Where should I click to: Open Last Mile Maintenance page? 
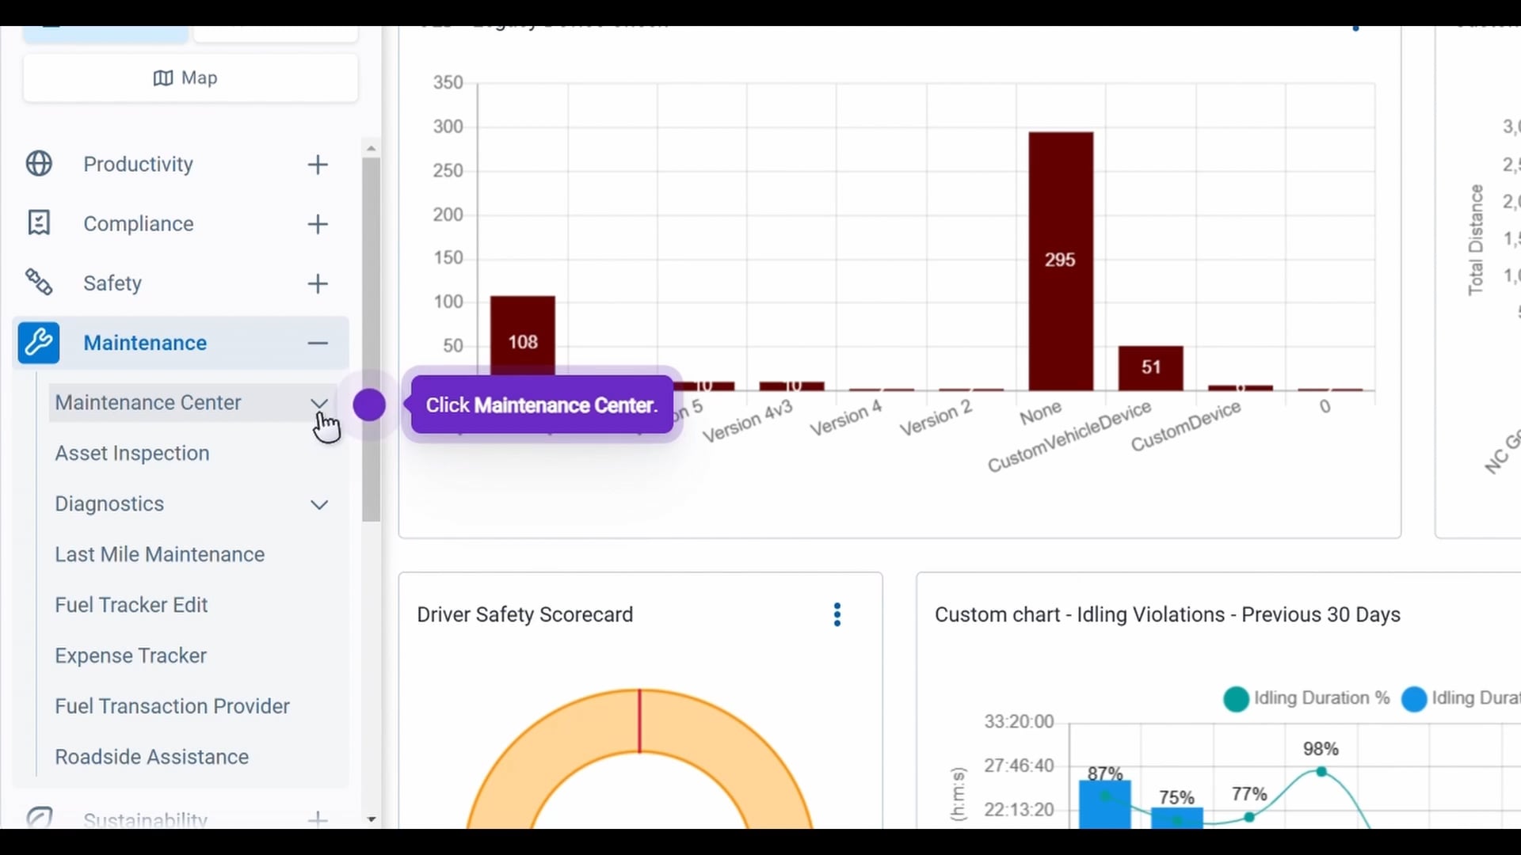click(x=159, y=554)
